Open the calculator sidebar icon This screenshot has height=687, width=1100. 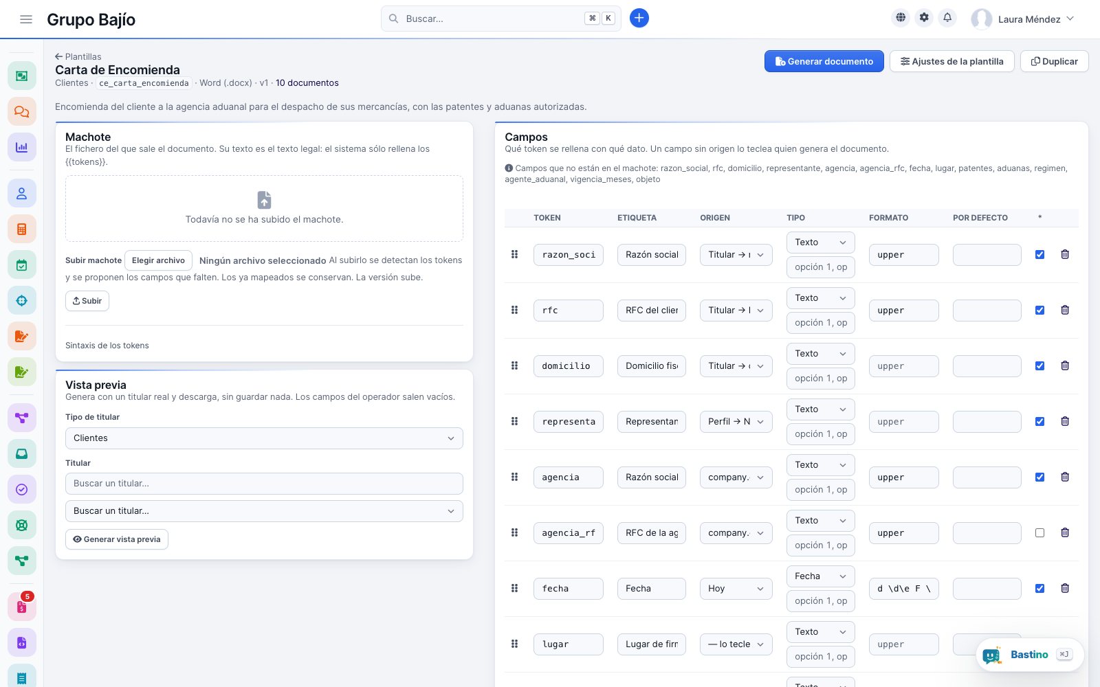(22, 229)
